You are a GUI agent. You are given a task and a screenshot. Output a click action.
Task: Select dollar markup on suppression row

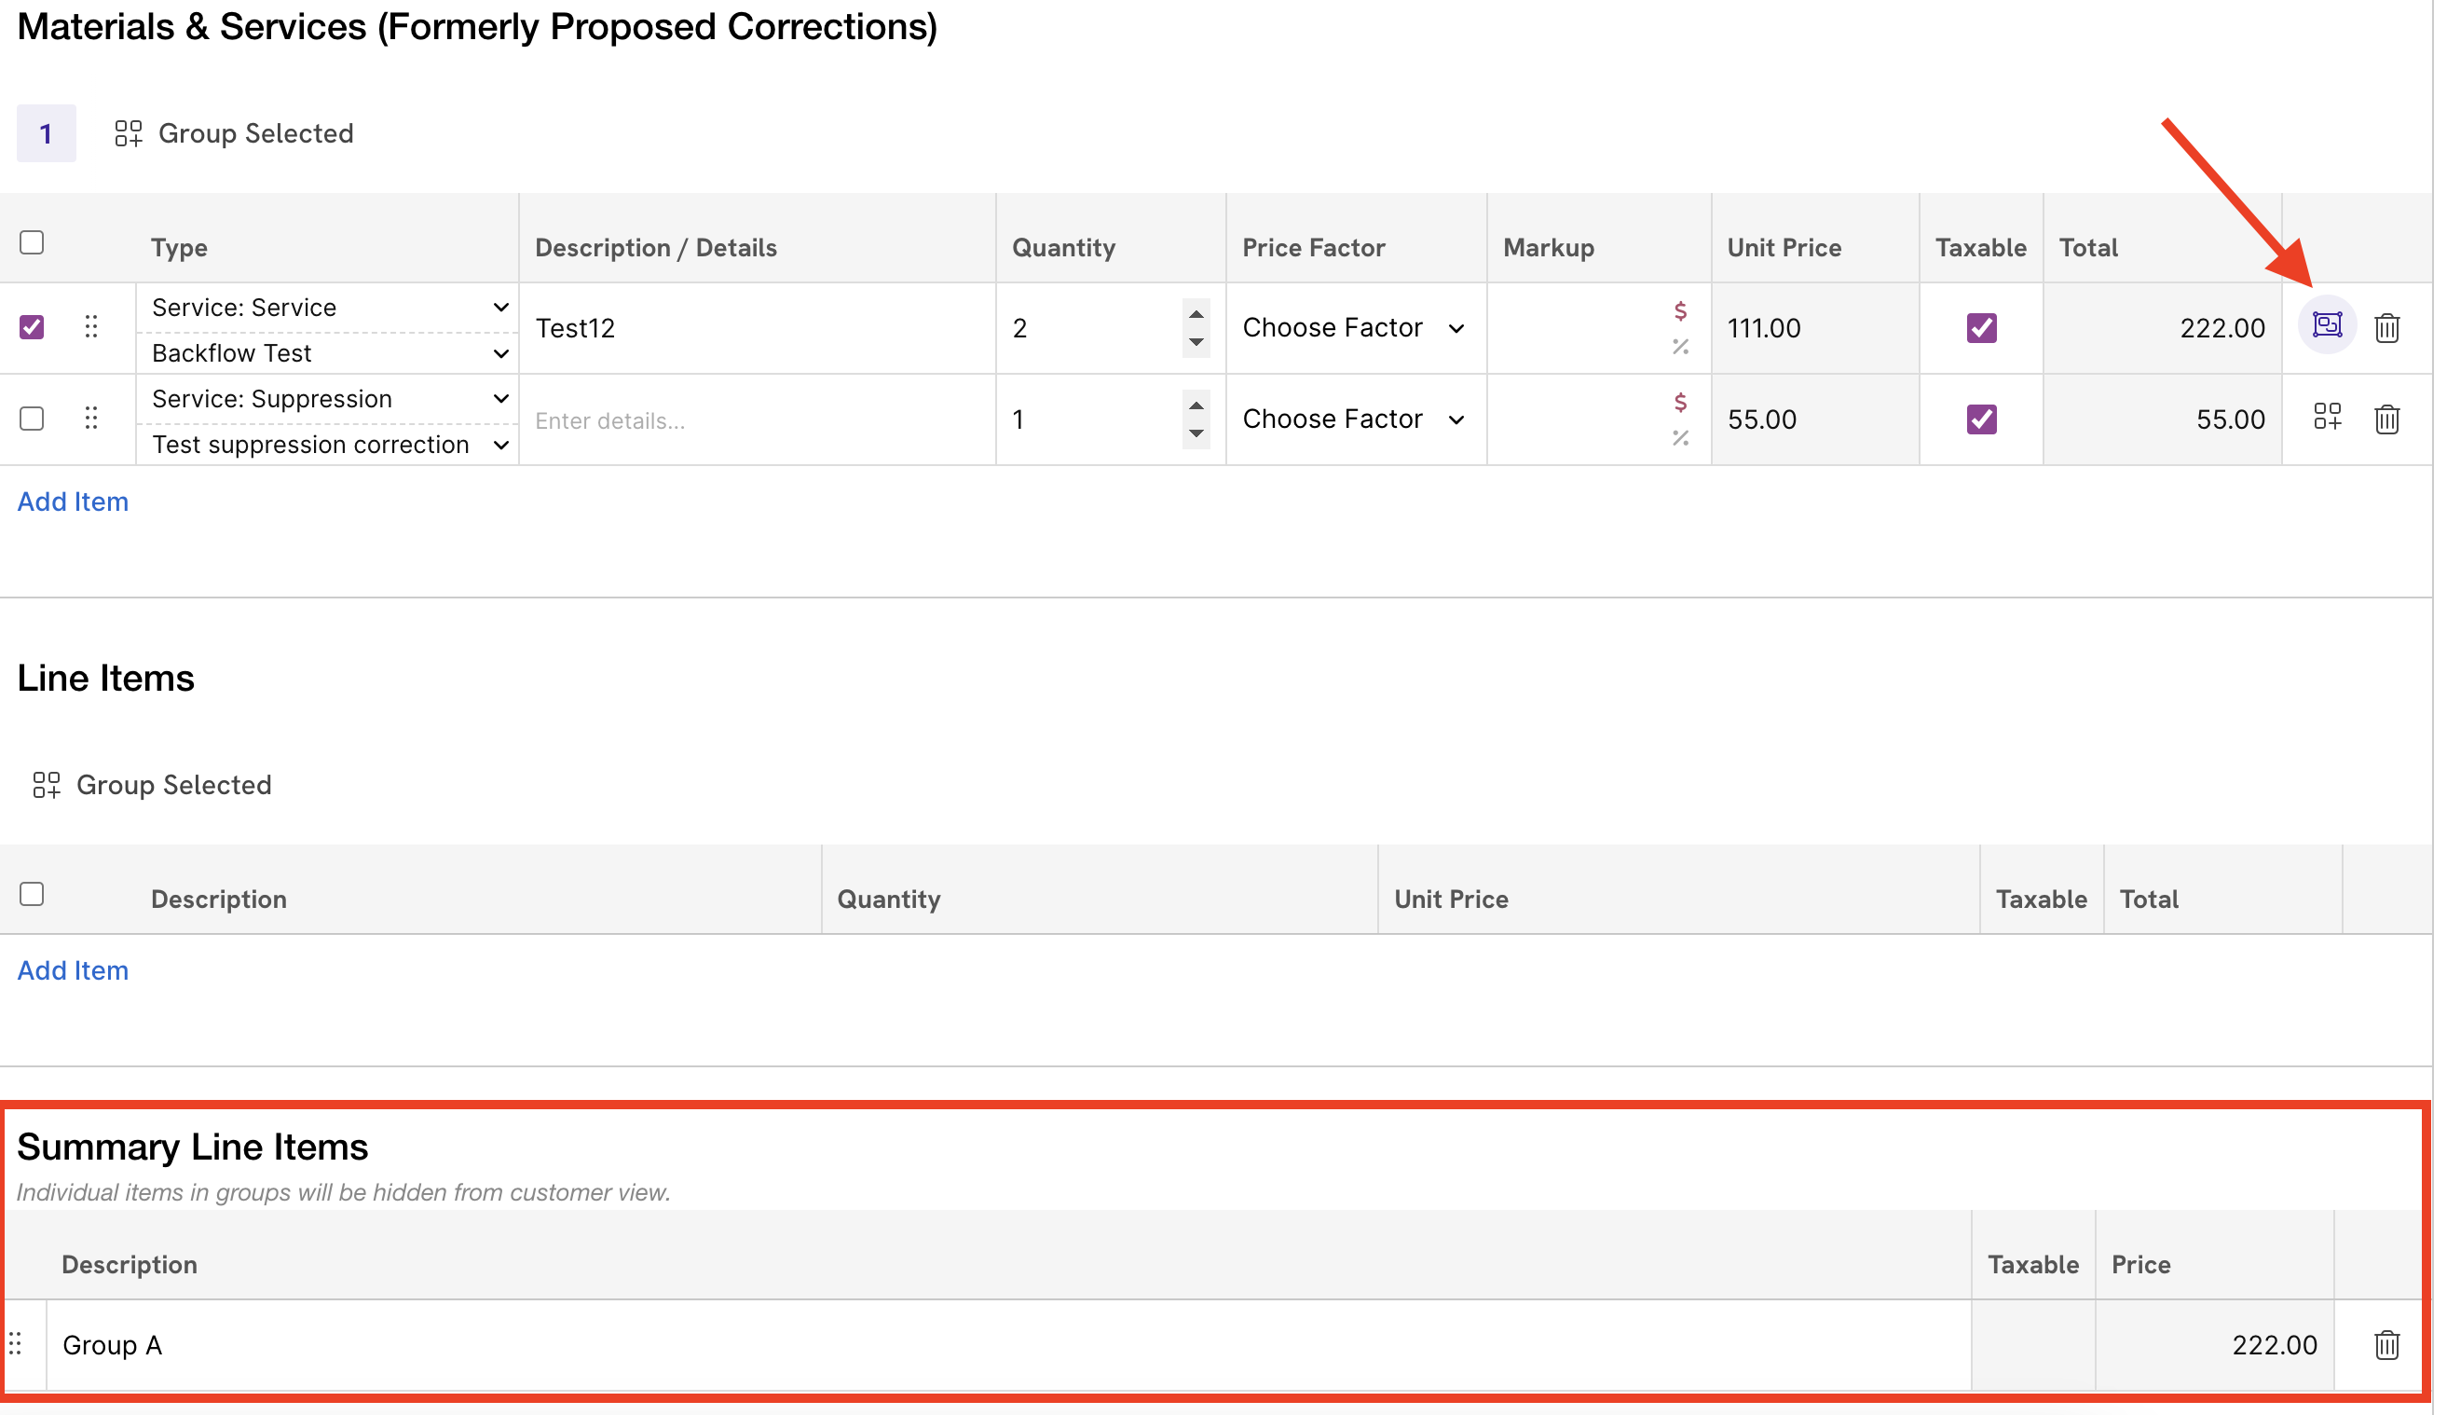1680,402
